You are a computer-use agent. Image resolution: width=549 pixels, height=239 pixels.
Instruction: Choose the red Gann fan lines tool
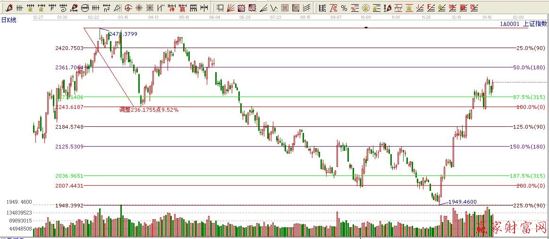click(x=231, y=8)
